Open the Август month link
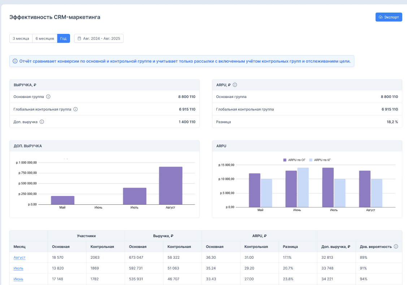This screenshot has height=285, width=407. click(20, 258)
